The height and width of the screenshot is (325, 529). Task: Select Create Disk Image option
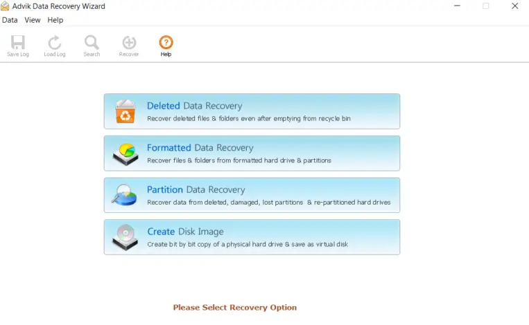pyautogui.click(x=252, y=237)
